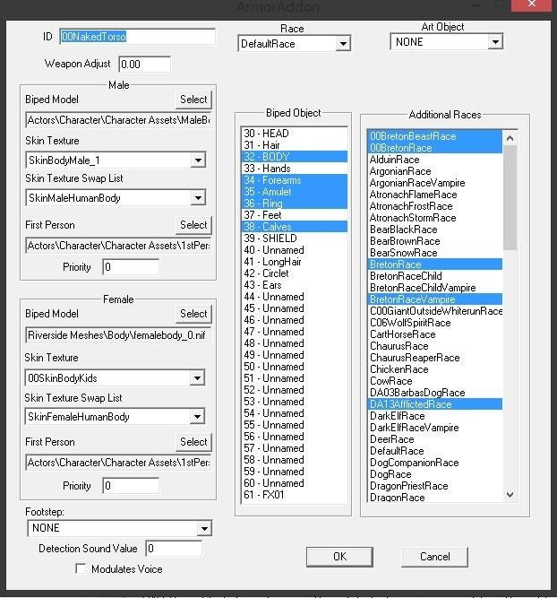Click the ID text field

click(137, 37)
